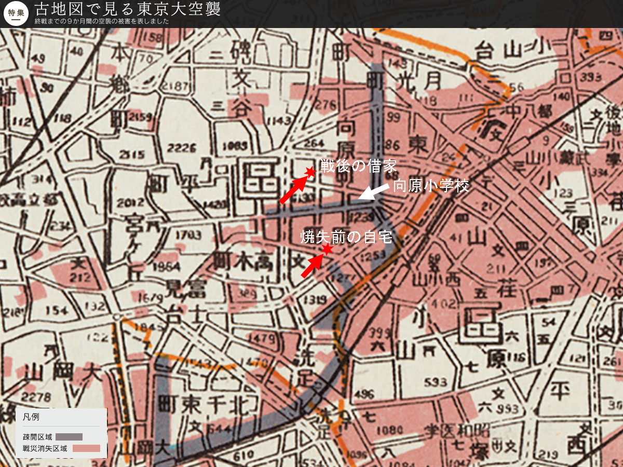Viewport: 623px width, 467px height.
Task: Click the title 古地図で見る東京大空襲
Action: [128, 9]
